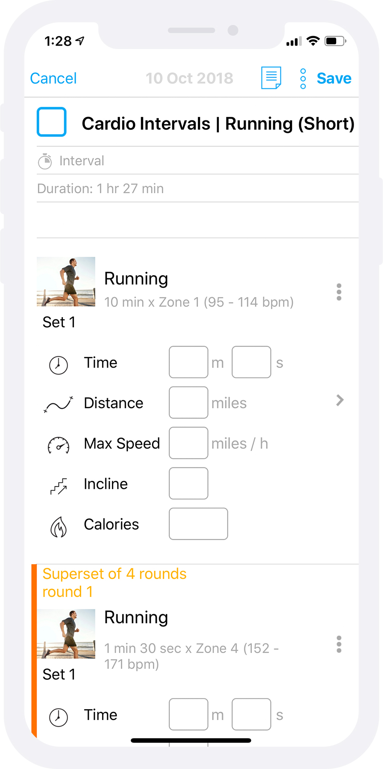Tap the Max Speed speedometer icon
383x769 pixels.
click(58, 445)
